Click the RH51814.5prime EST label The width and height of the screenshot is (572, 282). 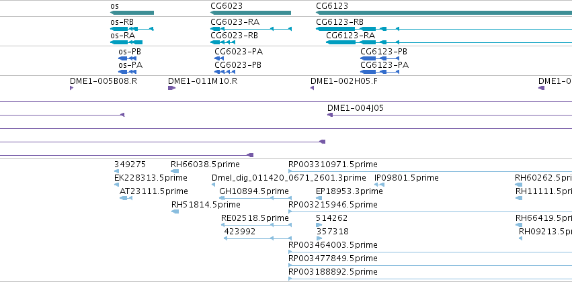point(206,205)
